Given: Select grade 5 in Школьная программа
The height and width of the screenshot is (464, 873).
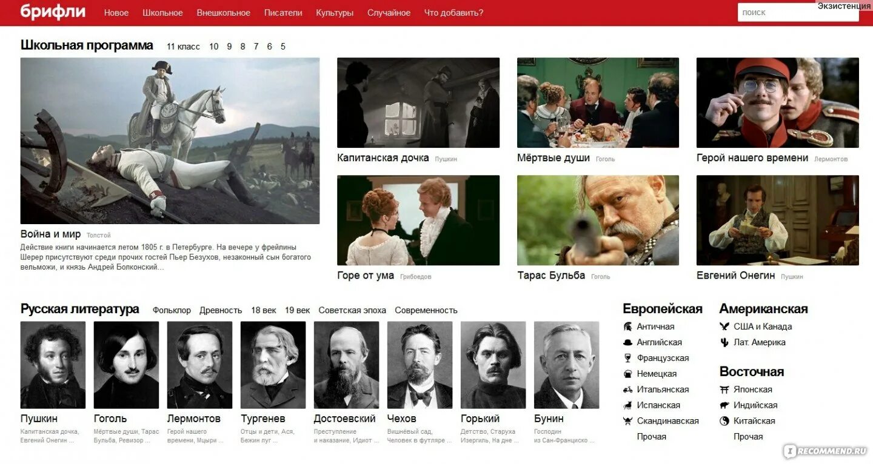Looking at the screenshot, I should (283, 47).
